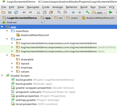The width and height of the screenshot is (117, 108).
Task: Select the layout folder
Action: 23,64
